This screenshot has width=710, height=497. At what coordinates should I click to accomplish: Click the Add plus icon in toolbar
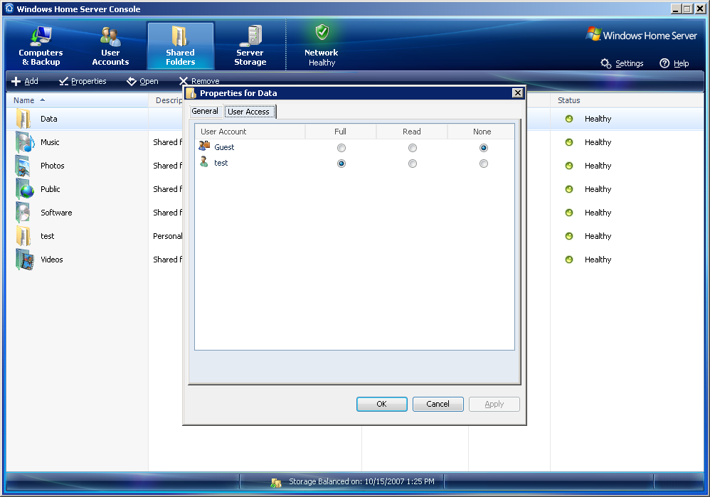tap(16, 81)
